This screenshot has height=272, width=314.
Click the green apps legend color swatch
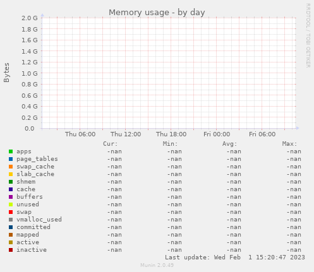point(11,151)
